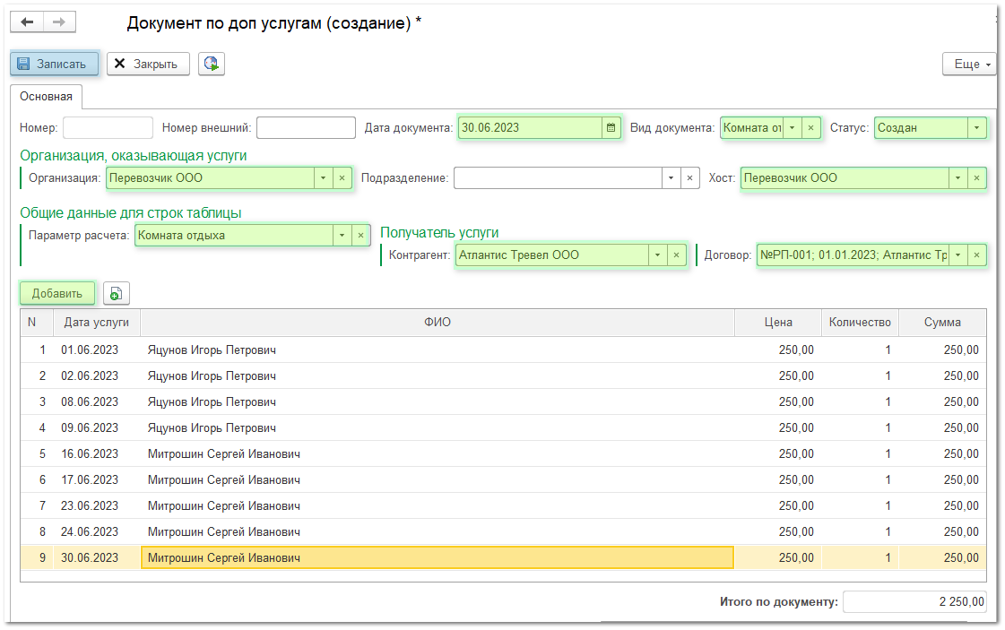Expand the Параметр расчета dropdown

coord(341,236)
